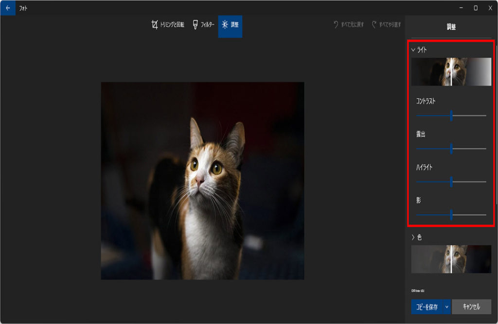The height and width of the screenshot is (324, 498).
Task: Open the コピーを保存 dropdown arrow
Action: coord(446,307)
